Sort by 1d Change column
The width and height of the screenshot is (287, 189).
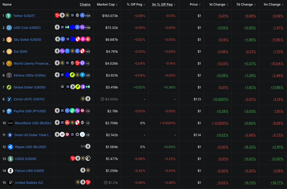[x=218, y=4]
